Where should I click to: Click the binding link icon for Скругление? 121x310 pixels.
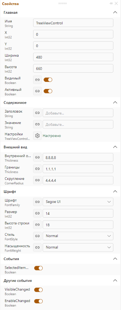(37, 180)
